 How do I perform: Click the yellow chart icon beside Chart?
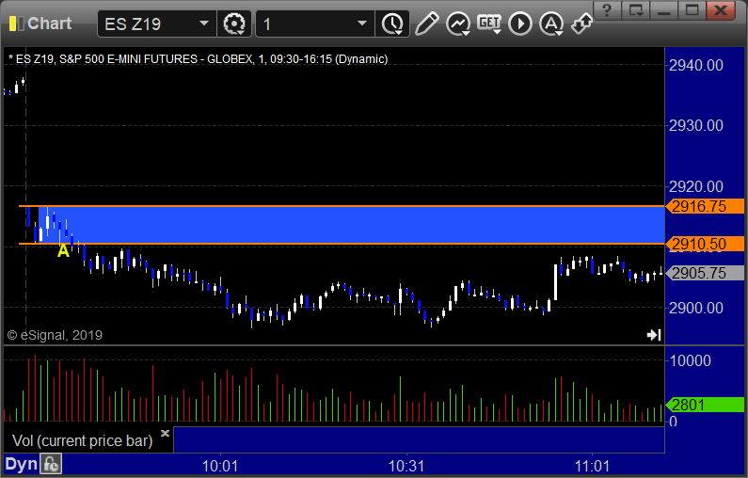click(17, 24)
